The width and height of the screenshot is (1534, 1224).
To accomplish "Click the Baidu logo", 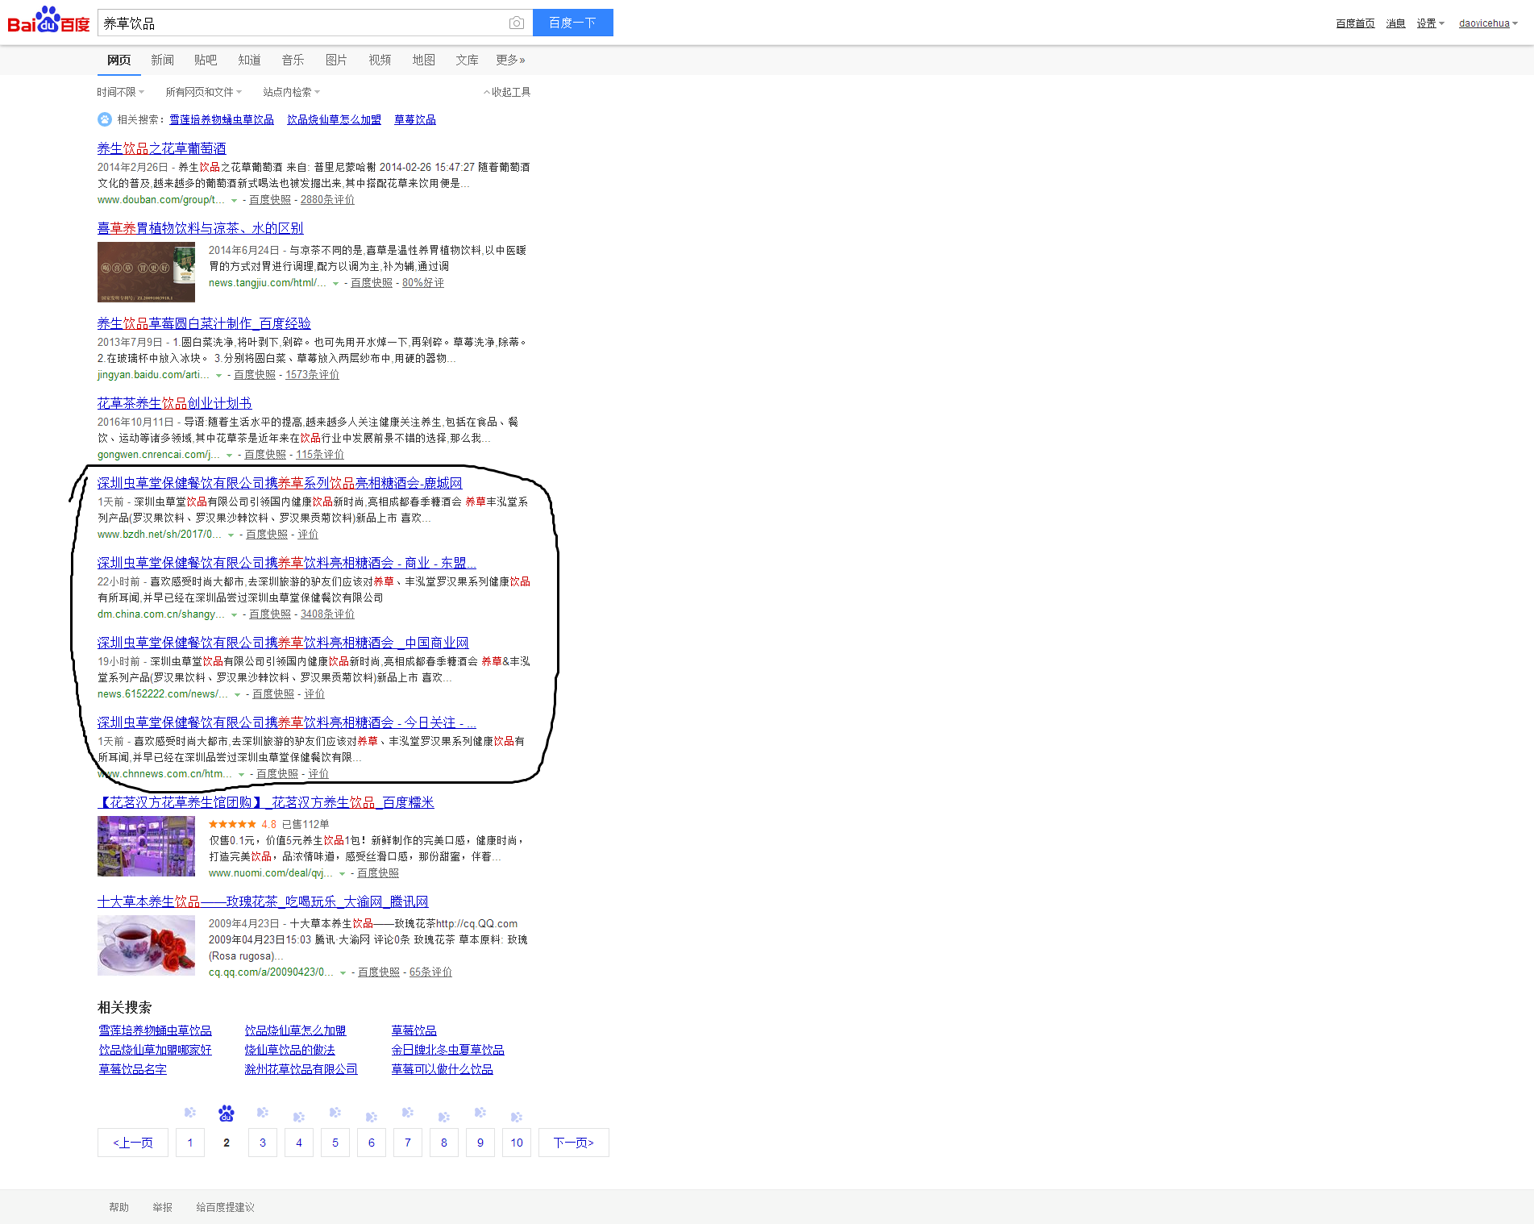I will pyautogui.click(x=48, y=21).
